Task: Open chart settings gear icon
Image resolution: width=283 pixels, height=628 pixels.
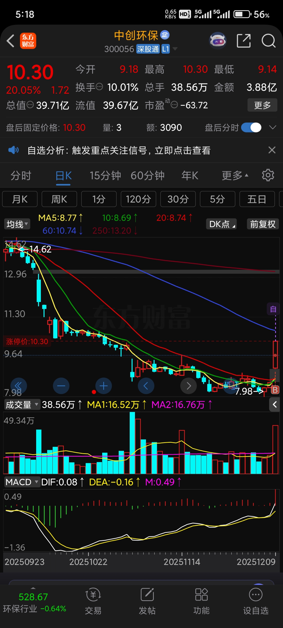Action: point(268,175)
